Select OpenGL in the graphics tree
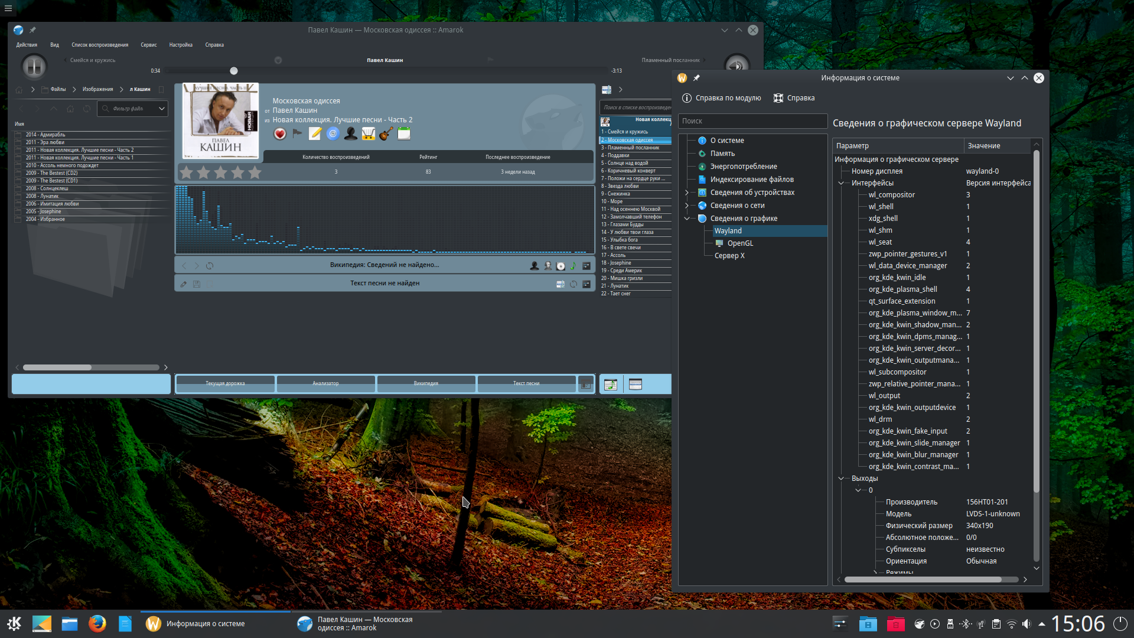The image size is (1134, 638). pyautogui.click(x=740, y=243)
